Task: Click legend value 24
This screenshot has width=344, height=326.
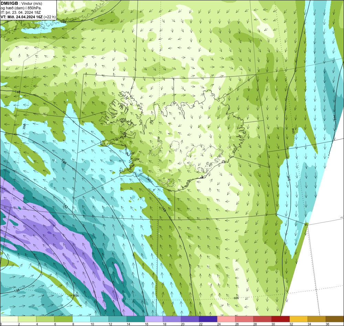Action: [219, 324]
